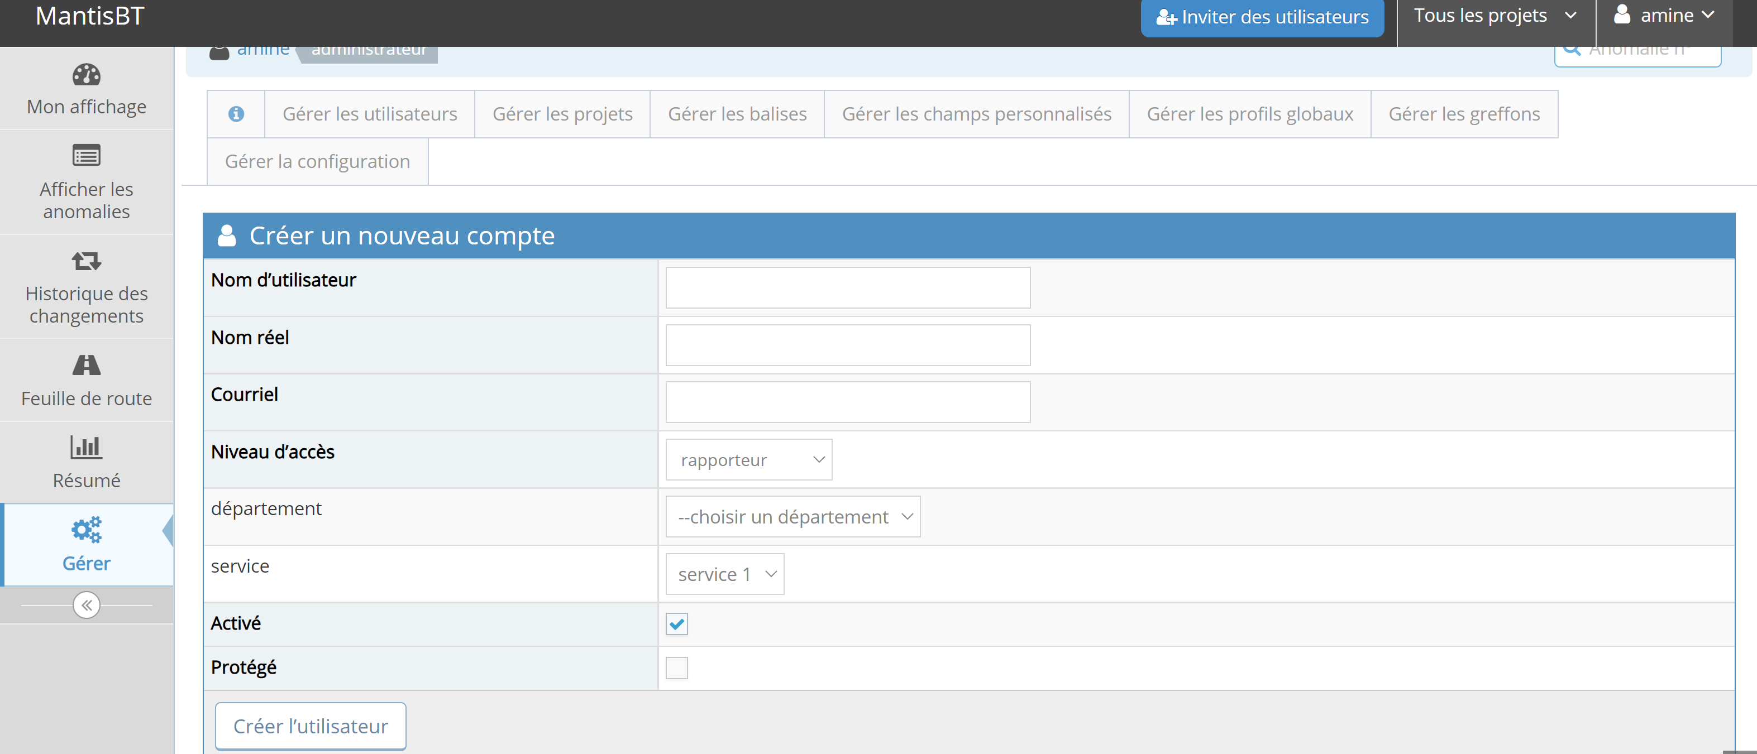The width and height of the screenshot is (1757, 754).
Task: Open the Résumé statistics page
Action: coord(87,462)
